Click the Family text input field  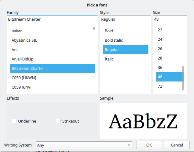(52, 19)
